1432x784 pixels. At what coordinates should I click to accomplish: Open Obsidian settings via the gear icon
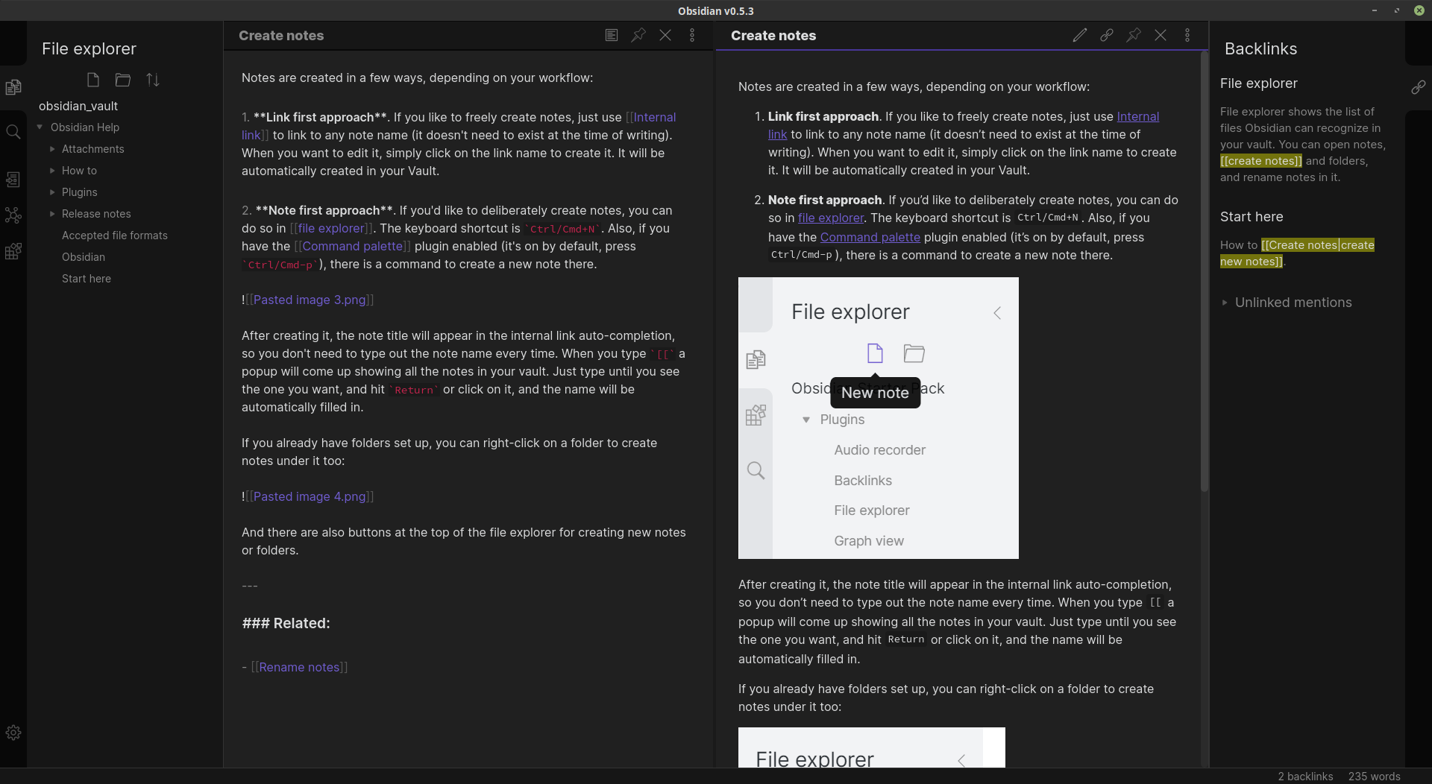pyautogui.click(x=13, y=732)
